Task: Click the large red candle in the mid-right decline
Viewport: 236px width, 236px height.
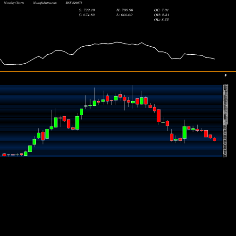Action: click(x=159, y=116)
